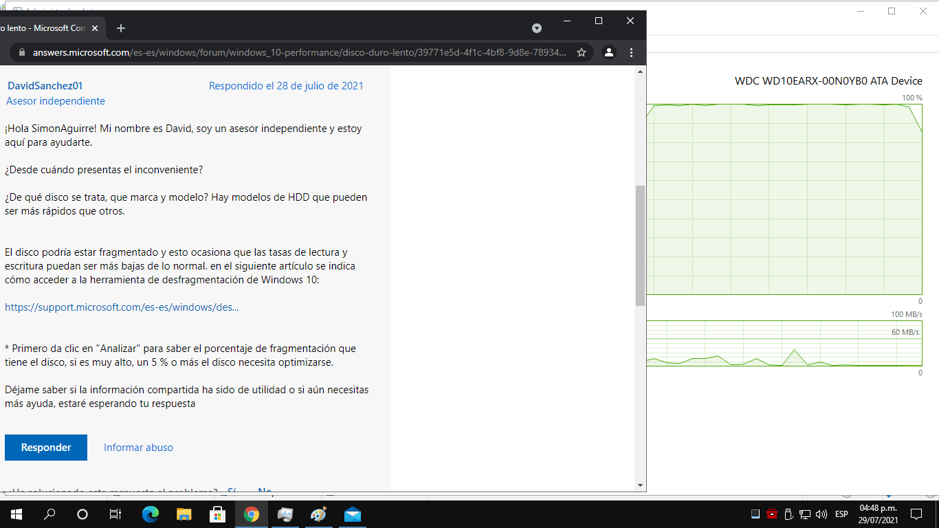Minimize the Chrome window
This screenshot has width=939, height=528.
coord(567,21)
